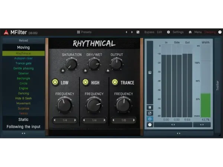This screenshot has height=167, width=223.
Task: Collapse the meters panel bottom arrows
Action: tap(179, 133)
